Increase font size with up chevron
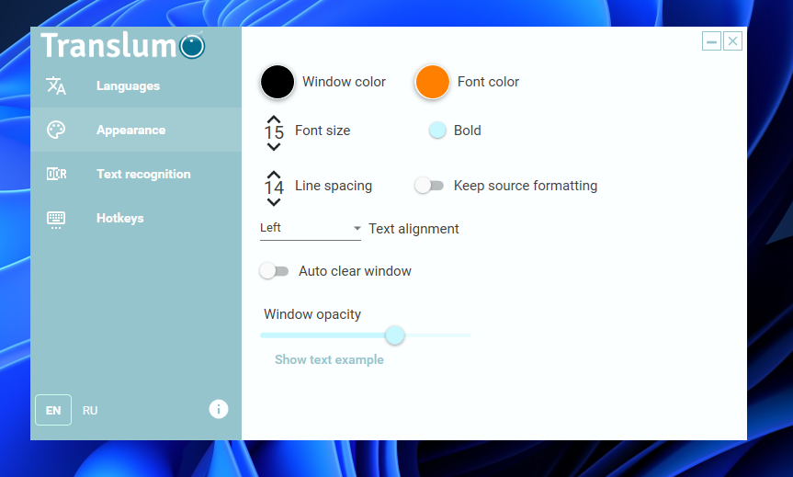793x477 pixels. 274,119
